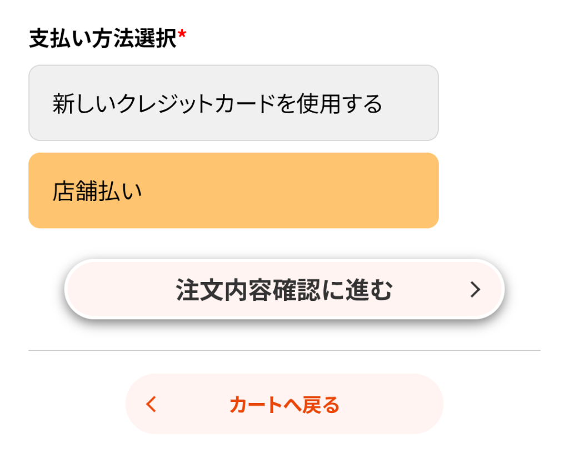The image size is (569, 453).
Task: Pick the orange highlighted store payment option
Action: click(x=233, y=190)
